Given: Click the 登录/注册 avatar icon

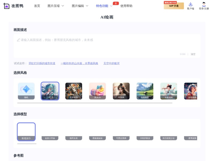Looking at the screenshot, I should click(204, 4).
